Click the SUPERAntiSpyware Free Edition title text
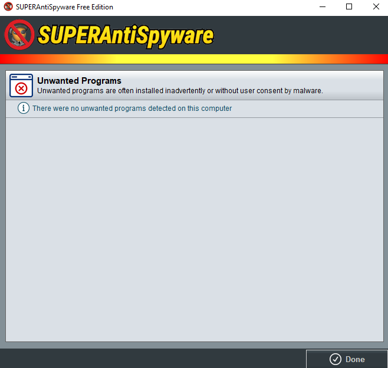388x368 pixels. (64, 7)
